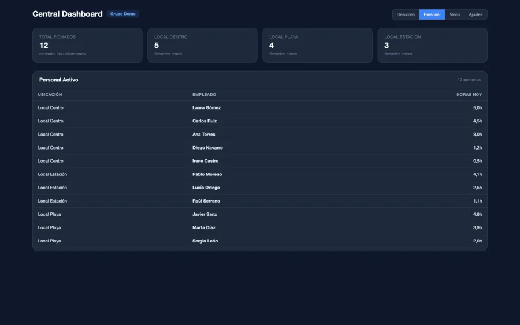Click the 5,0h hours value
Screen dimensions: 520x325
pyautogui.click(x=477, y=108)
